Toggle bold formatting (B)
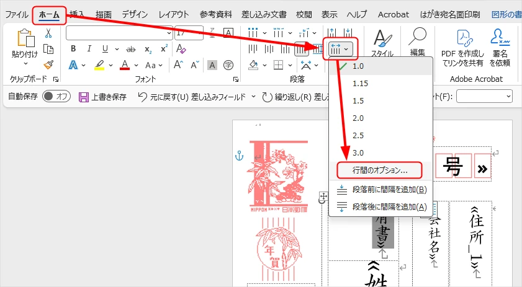The height and width of the screenshot is (287, 522). click(73, 49)
